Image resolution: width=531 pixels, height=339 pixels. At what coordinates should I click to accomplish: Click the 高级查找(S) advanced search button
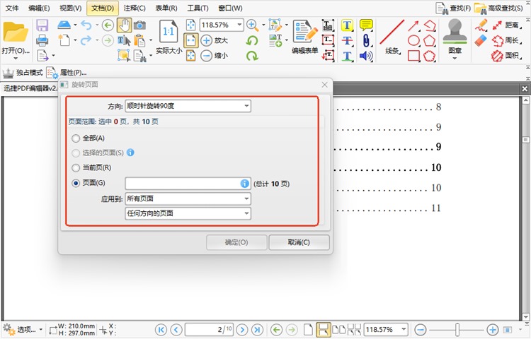pyautogui.click(x=498, y=8)
